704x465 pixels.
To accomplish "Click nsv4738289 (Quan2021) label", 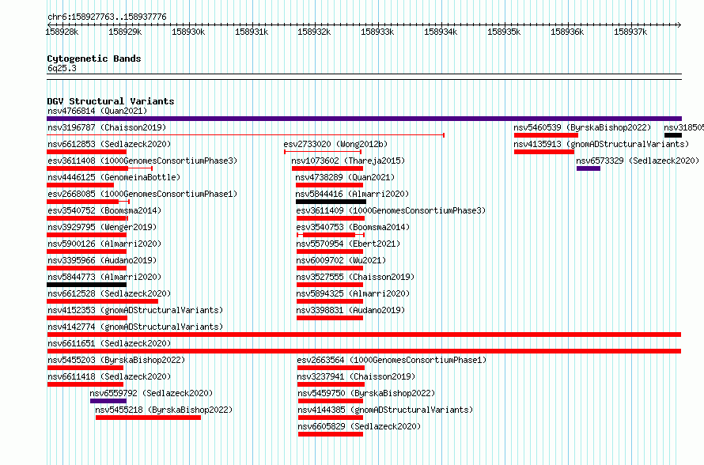I will [x=345, y=177].
